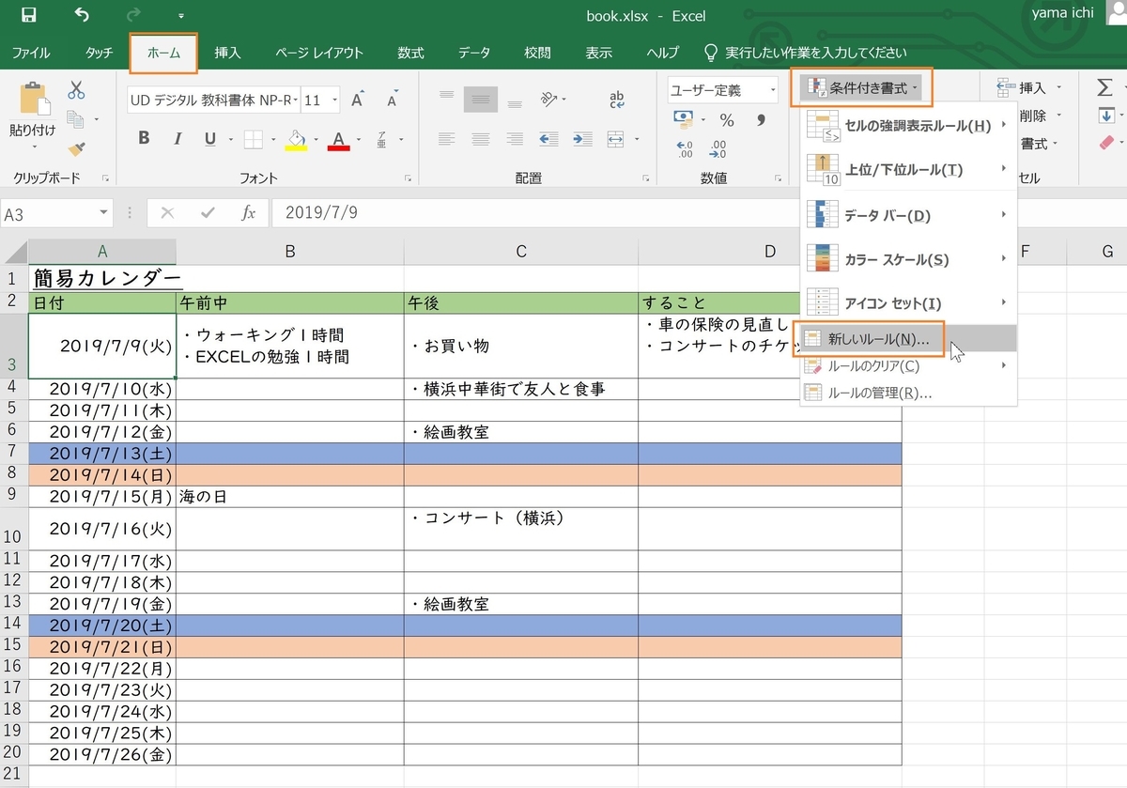
Task: Toggle bold formatting
Action: 144,137
